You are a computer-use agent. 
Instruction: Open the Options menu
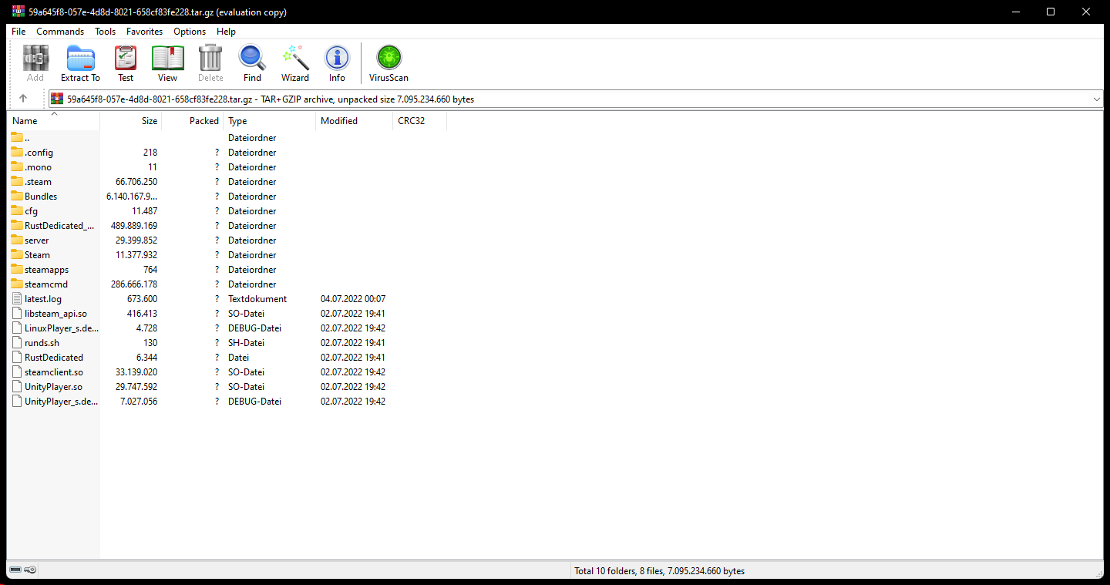click(190, 32)
